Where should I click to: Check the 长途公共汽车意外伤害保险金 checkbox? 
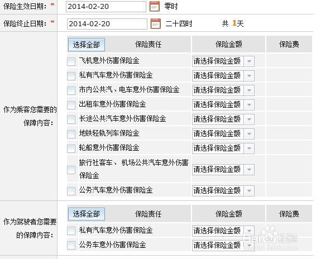point(71,119)
